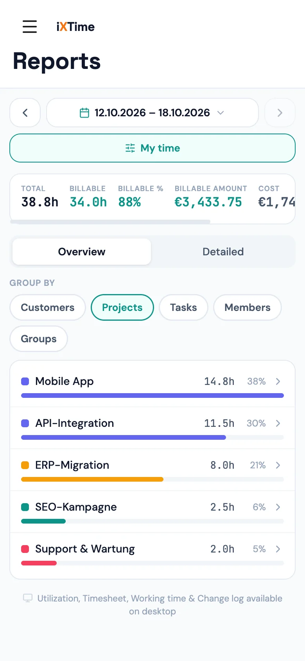Click the stats card horizontal scrollbar

pos(110,222)
